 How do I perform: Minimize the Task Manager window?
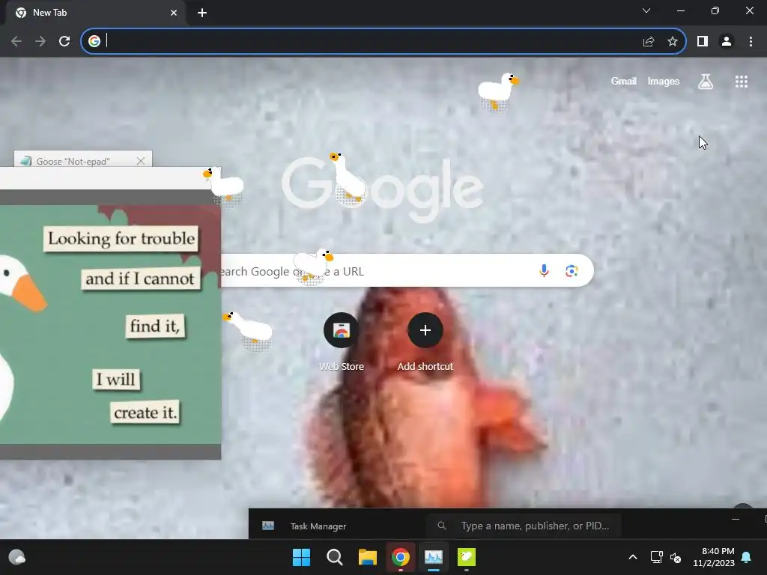(736, 519)
